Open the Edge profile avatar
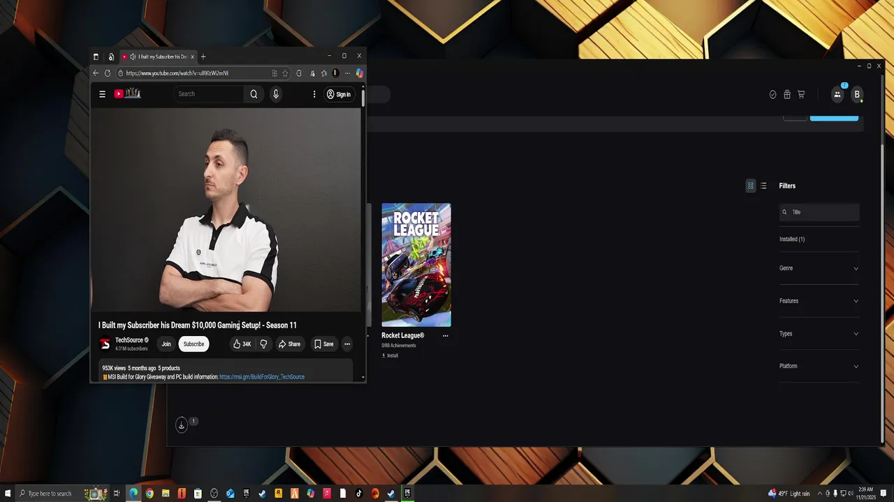 pos(335,73)
